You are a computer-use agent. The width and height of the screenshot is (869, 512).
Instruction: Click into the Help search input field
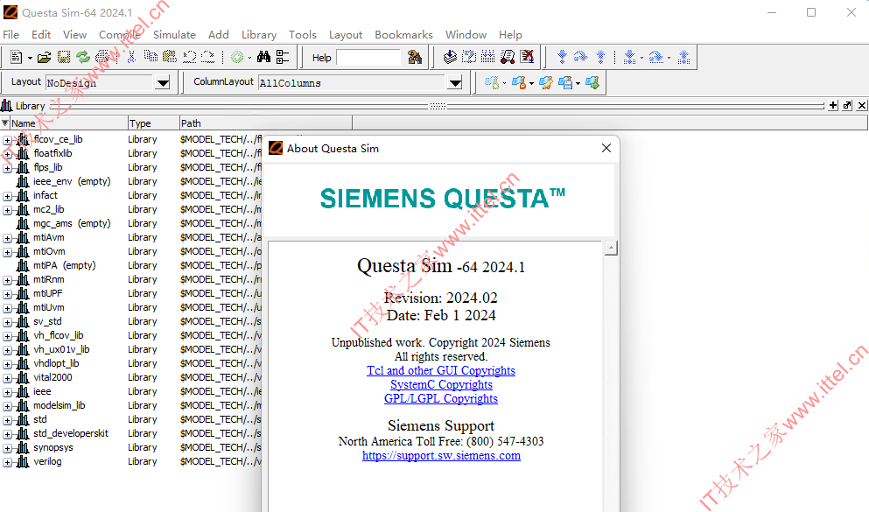click(x=368, y=58)
